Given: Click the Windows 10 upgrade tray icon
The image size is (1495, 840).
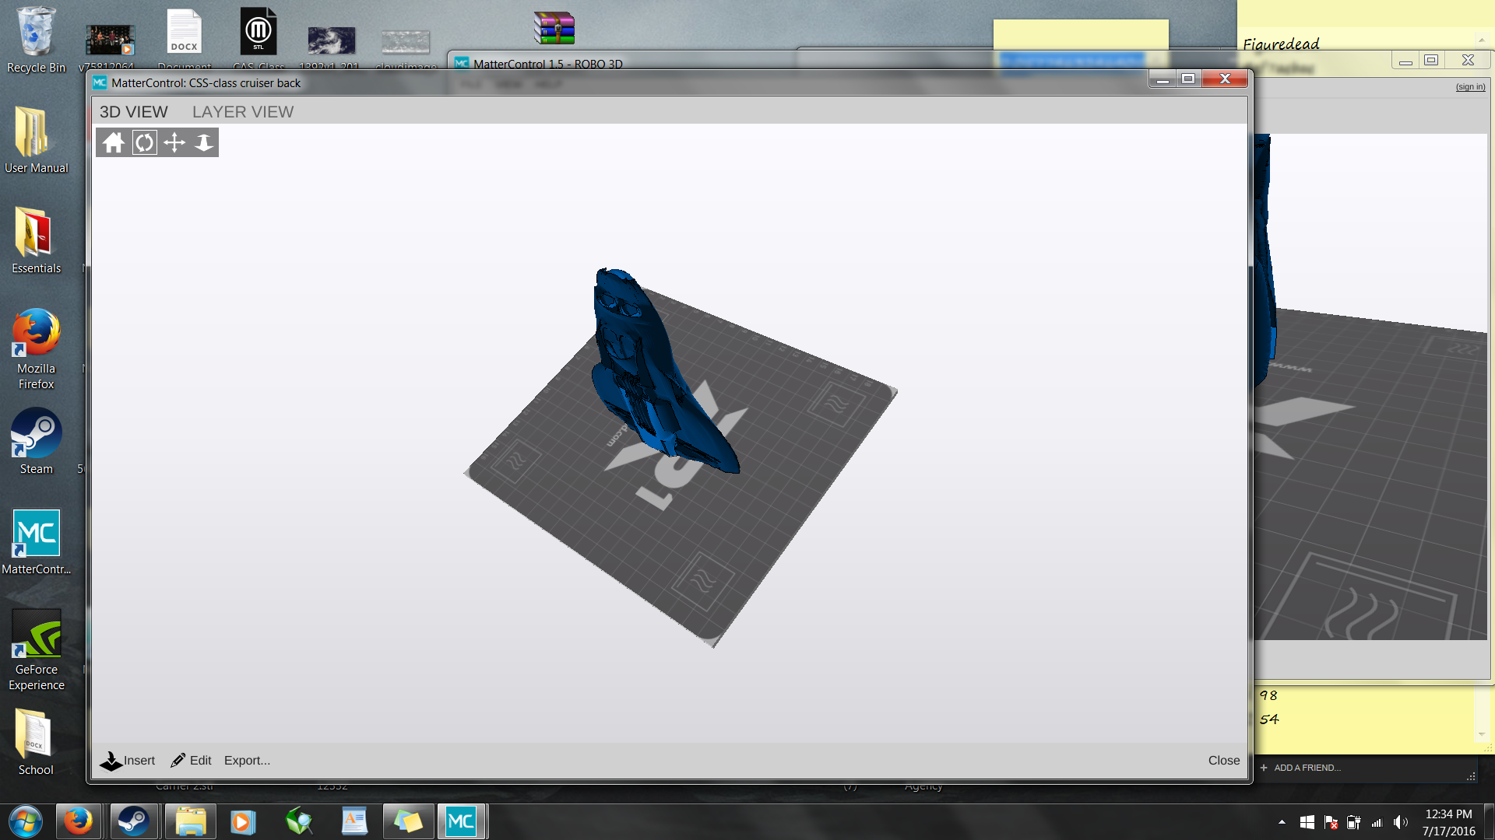Looking at the screenshot, I should (x=1307, y=822).
